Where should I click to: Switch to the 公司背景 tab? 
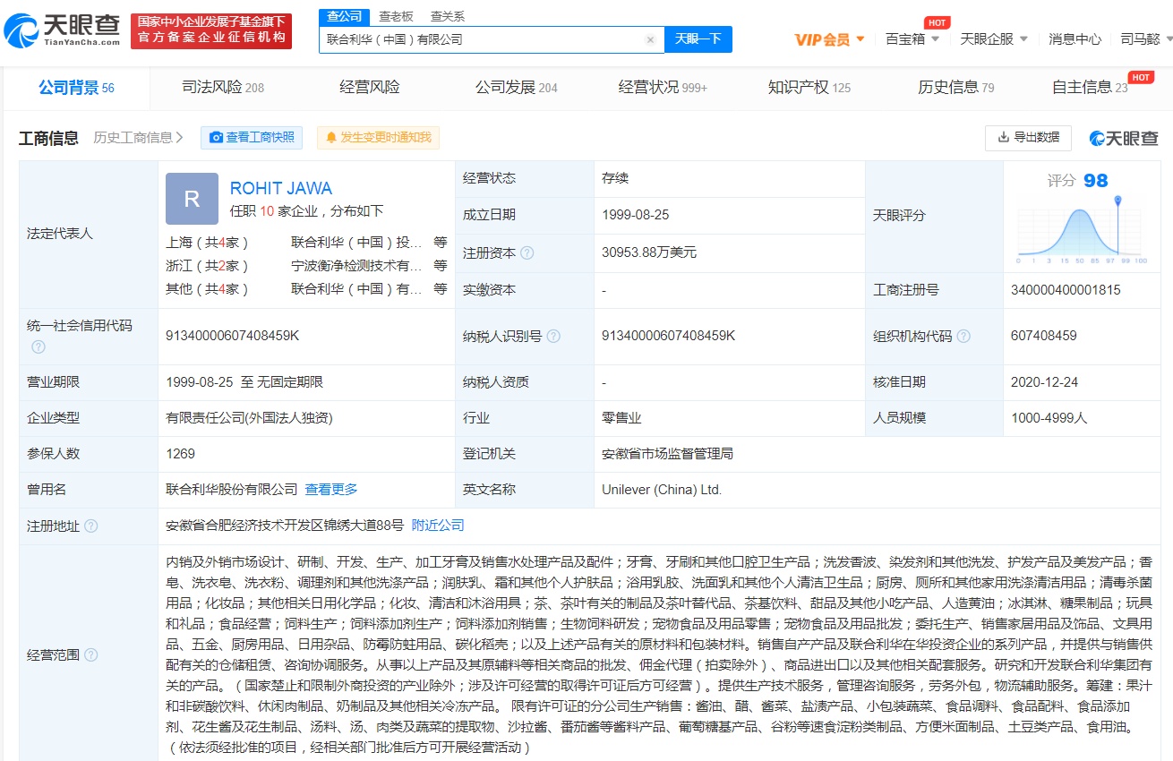pos(76,87)
